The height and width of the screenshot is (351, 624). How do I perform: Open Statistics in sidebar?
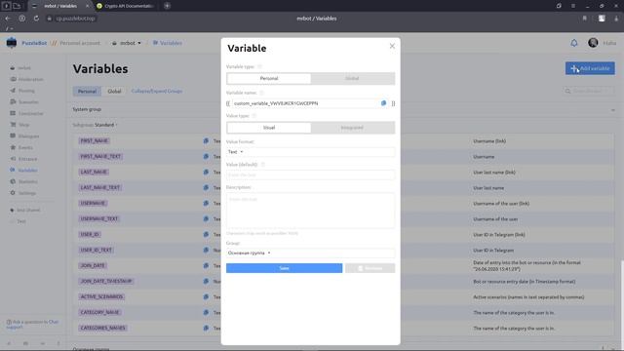23,181
